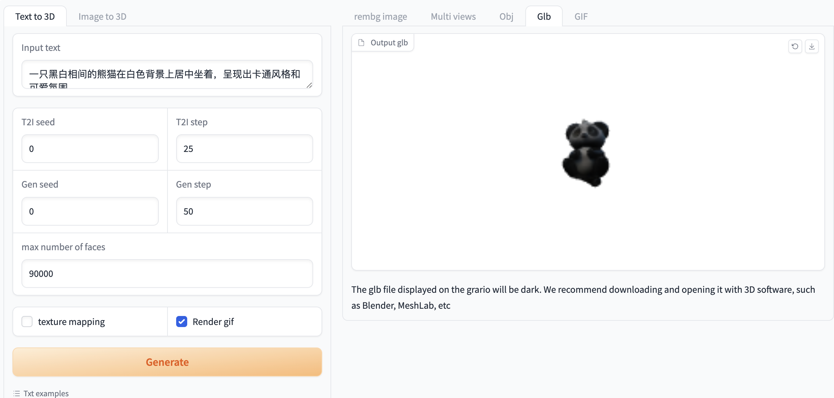Screen dimensions: 834x398
Task: Click the Gen seed input field
Action: click(x=90, y=211)
